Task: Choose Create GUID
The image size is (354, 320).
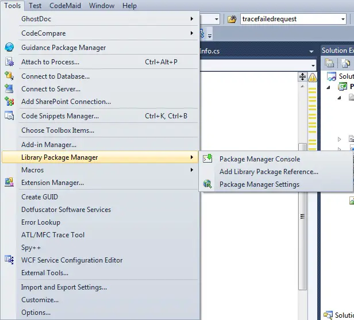Action: [x=101, y=197]
